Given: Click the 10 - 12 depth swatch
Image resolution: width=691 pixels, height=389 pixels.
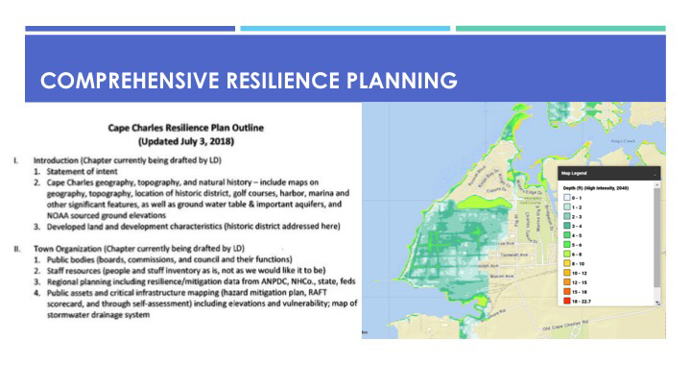Looking at the screenshot, I should pyautogui.click(x=567, y=272).
